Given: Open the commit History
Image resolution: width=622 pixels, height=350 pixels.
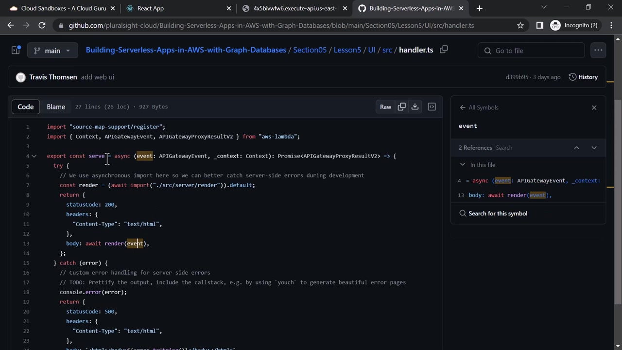Looking at the screenshot, I should [583, 77].
